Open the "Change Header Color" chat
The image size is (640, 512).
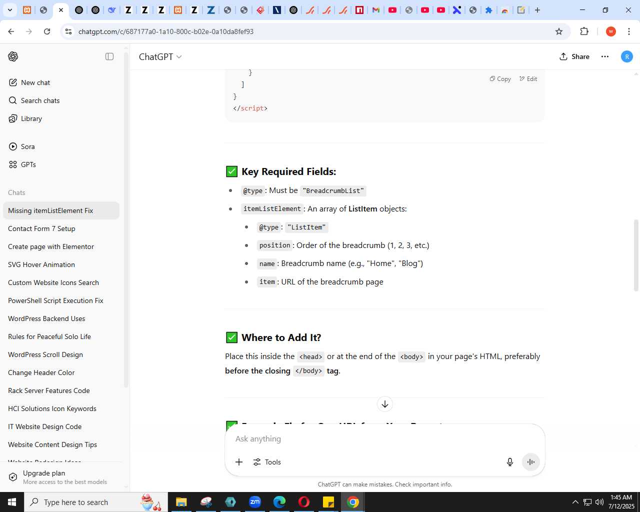(61, 372)
